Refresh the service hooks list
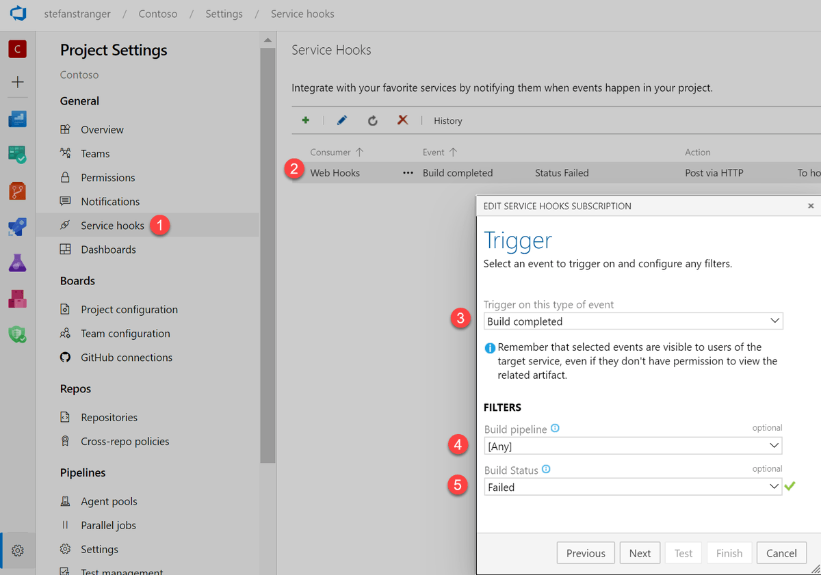Image resolution: width=821 pixels, height=575 pixels. pyautogui.click(x=372, y=120)
